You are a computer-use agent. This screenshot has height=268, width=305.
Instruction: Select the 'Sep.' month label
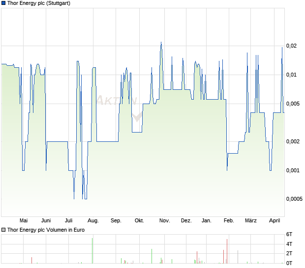pyautogui.click(x=116, y=221)
